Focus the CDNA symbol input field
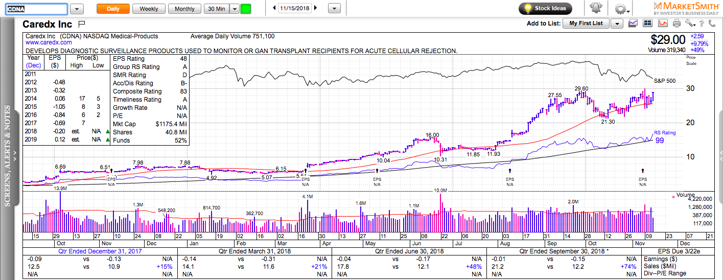Image resolution: width=723 pixels, height=280 pixels. coord(35,9)
